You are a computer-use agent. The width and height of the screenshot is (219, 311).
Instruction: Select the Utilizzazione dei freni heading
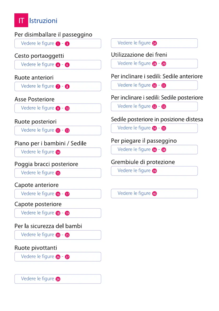(x=139, y=55)
